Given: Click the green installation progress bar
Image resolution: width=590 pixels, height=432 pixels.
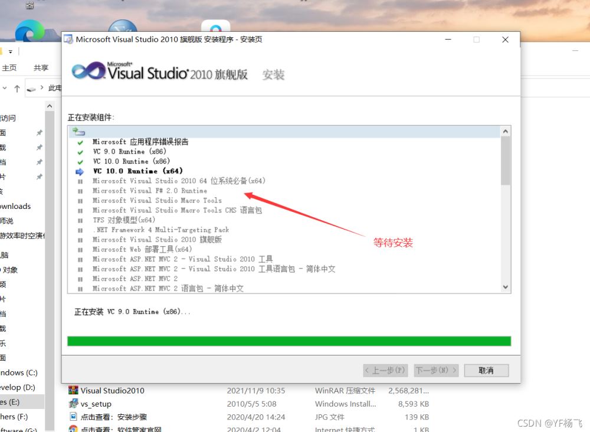Looking at the screenshot, I should [289, 341].
